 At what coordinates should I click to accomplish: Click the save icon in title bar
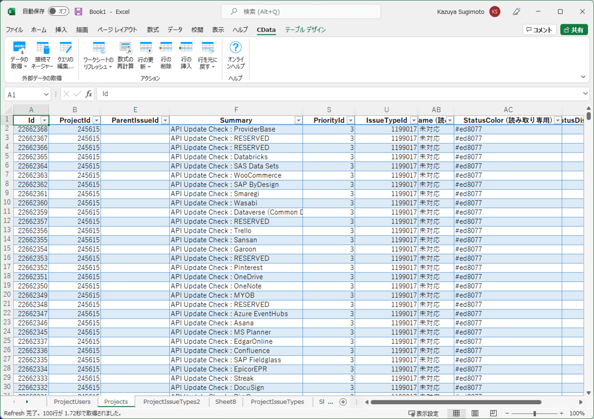tap(78, 11)
